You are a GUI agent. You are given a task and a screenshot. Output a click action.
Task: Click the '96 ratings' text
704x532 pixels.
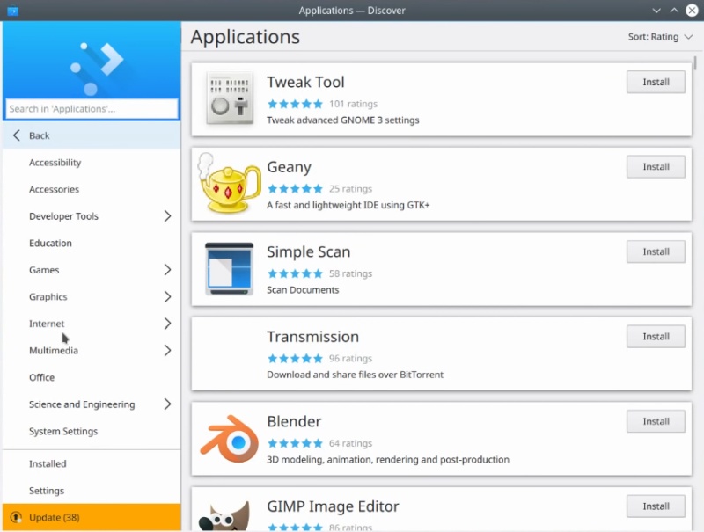(x=350, y=359)
